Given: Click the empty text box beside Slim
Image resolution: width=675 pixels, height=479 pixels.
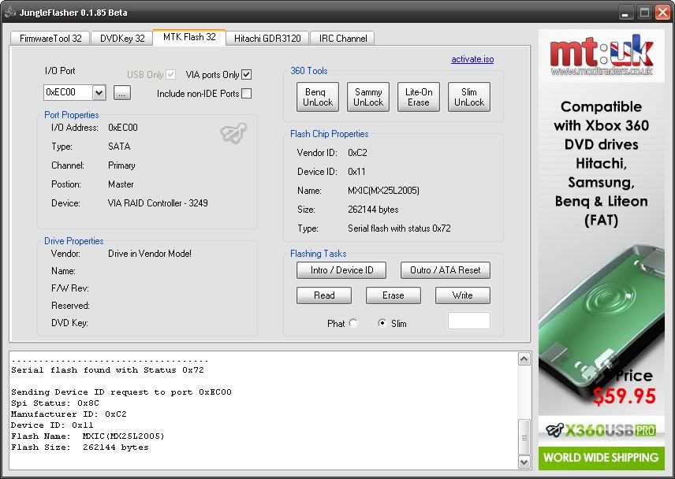Looking at the screenshot, I should [469, 321].
